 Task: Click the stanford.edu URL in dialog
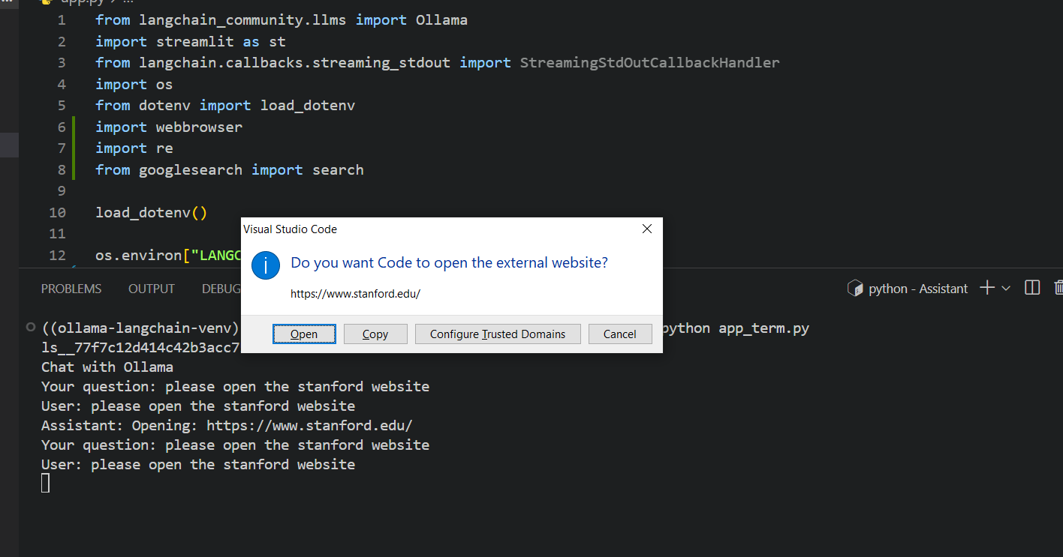(x=355, y=294)
